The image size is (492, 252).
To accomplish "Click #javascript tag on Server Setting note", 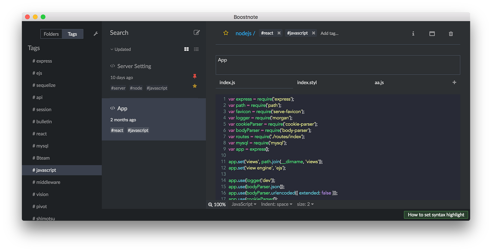I will tap(157, 88).
